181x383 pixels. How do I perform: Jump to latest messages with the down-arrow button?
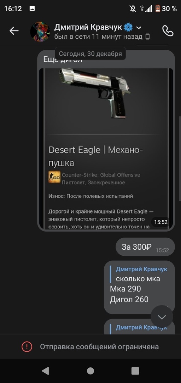[x=162, y=317]
